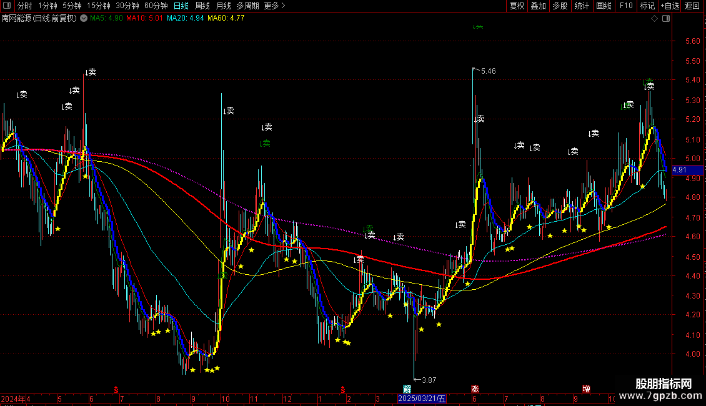The height and width of the screenshot is (406, 706).
Task: Open the 多周期 multi-period view
Action: [x=247, y=6]
